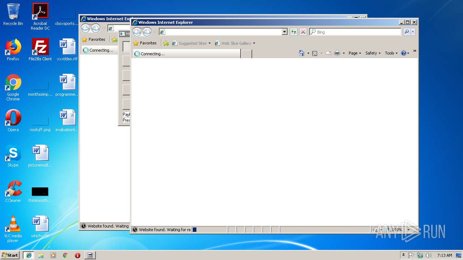The width and height of the screenshot is (463, 260).
Task: Open the Recycle Bin desktop icon
Action: (x=13, y=15)
